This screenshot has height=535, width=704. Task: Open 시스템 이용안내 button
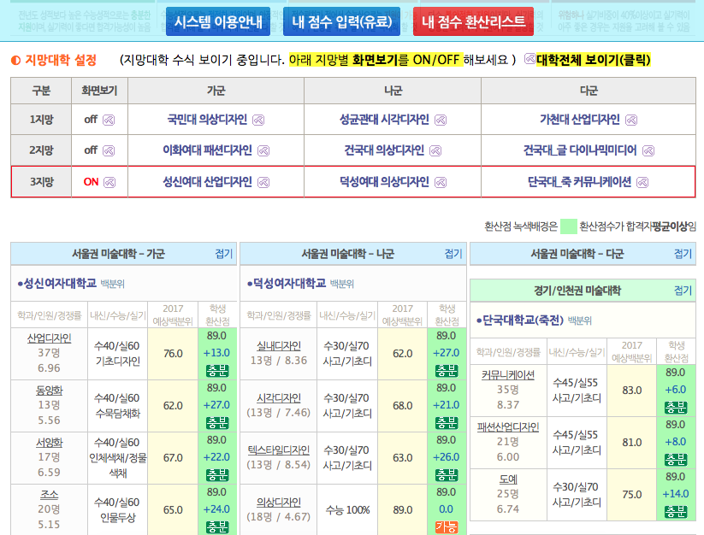(218, 21)
